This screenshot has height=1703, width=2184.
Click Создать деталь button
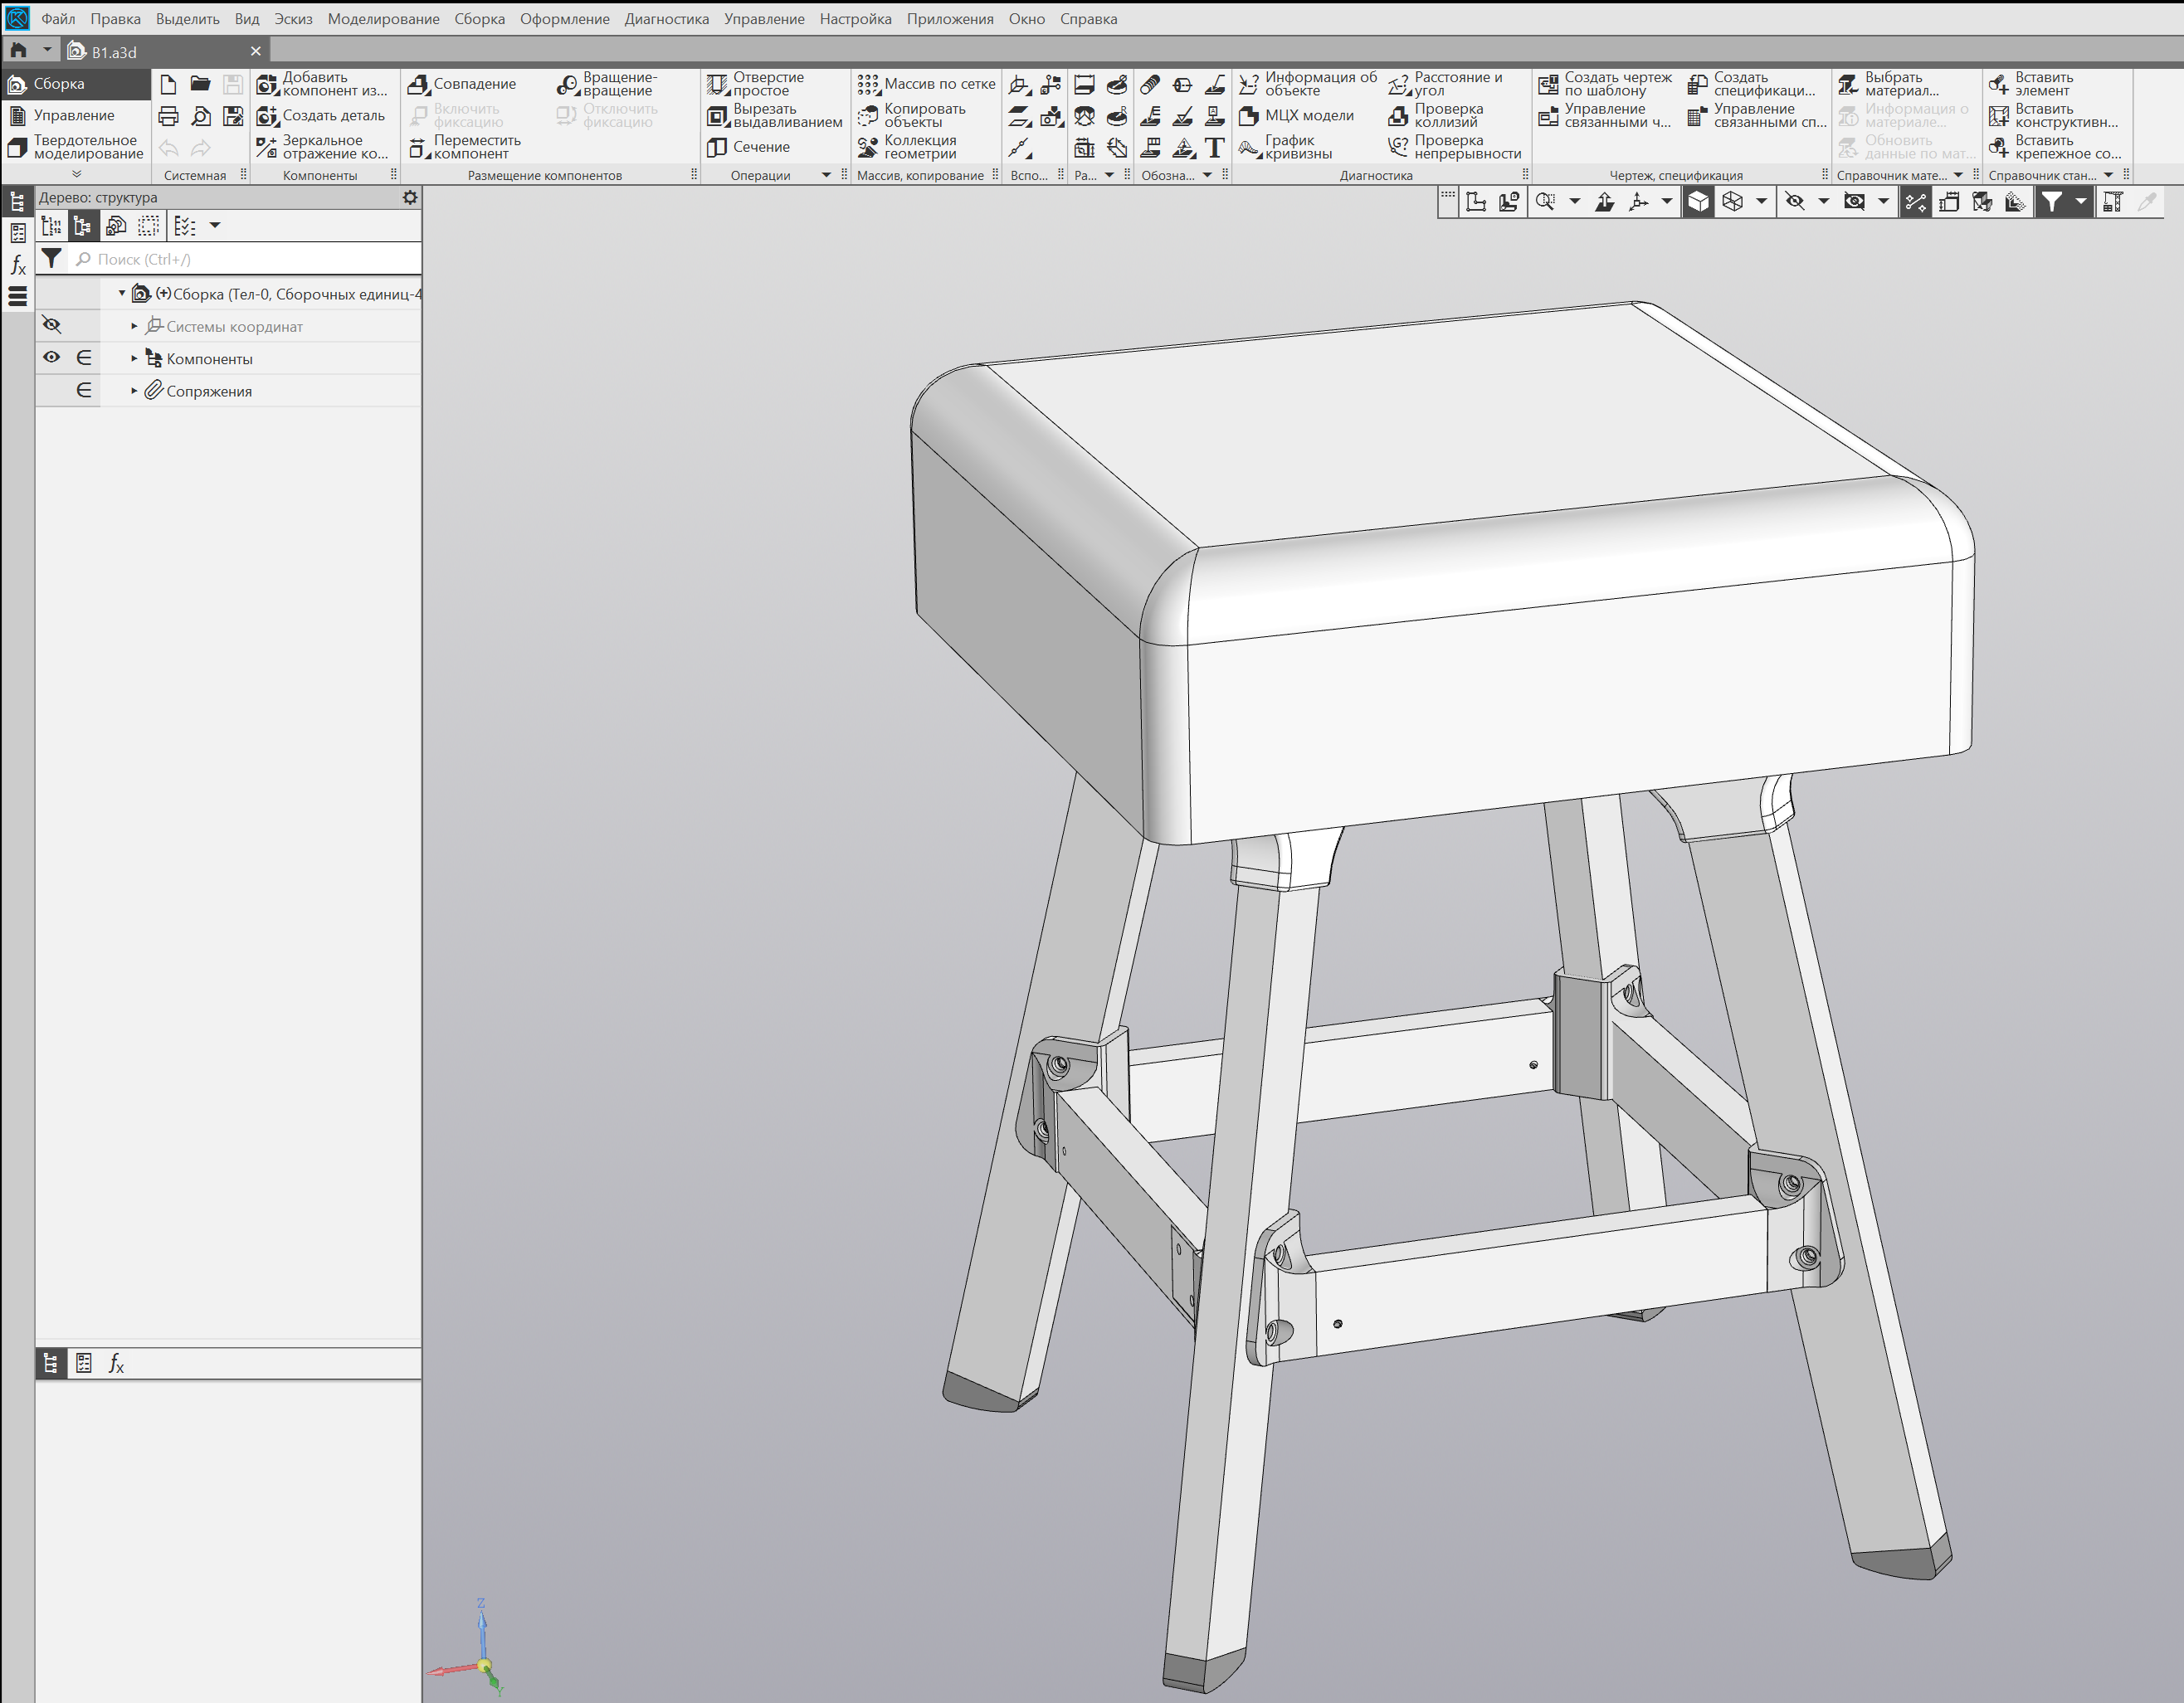point(321,116)
